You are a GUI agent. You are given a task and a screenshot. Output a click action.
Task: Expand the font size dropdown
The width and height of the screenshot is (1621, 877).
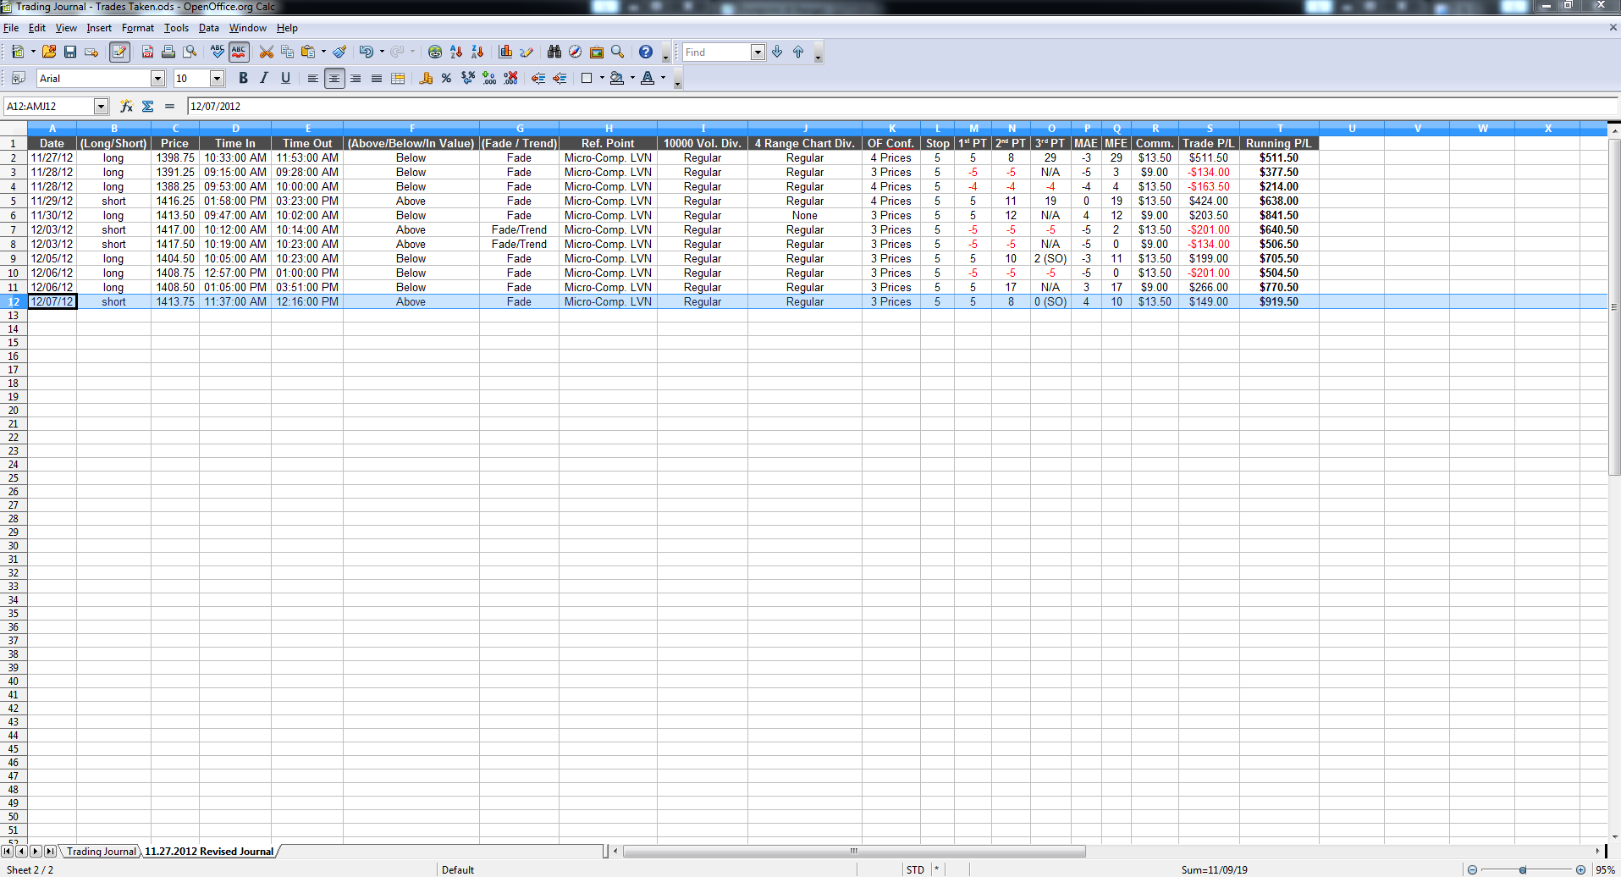217,78
